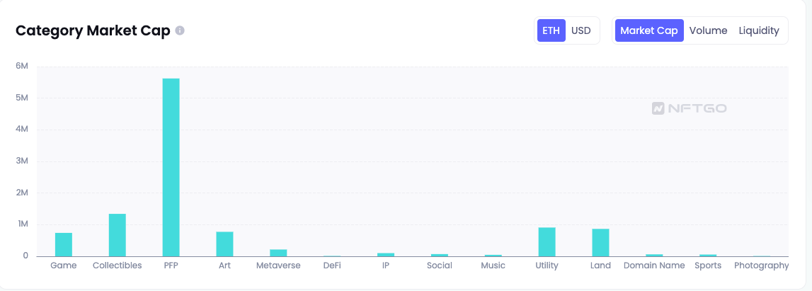Open the Liquidity tab
This screenshot has height=291, width=812.
[759, 30]
